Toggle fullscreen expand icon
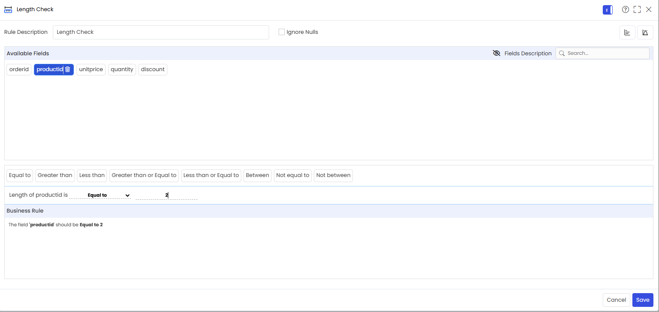 point(637,9)
